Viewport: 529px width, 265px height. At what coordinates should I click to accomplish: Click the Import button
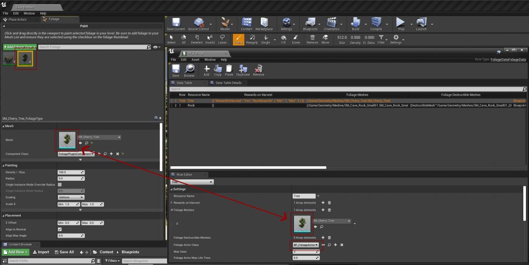pos(41,252)
